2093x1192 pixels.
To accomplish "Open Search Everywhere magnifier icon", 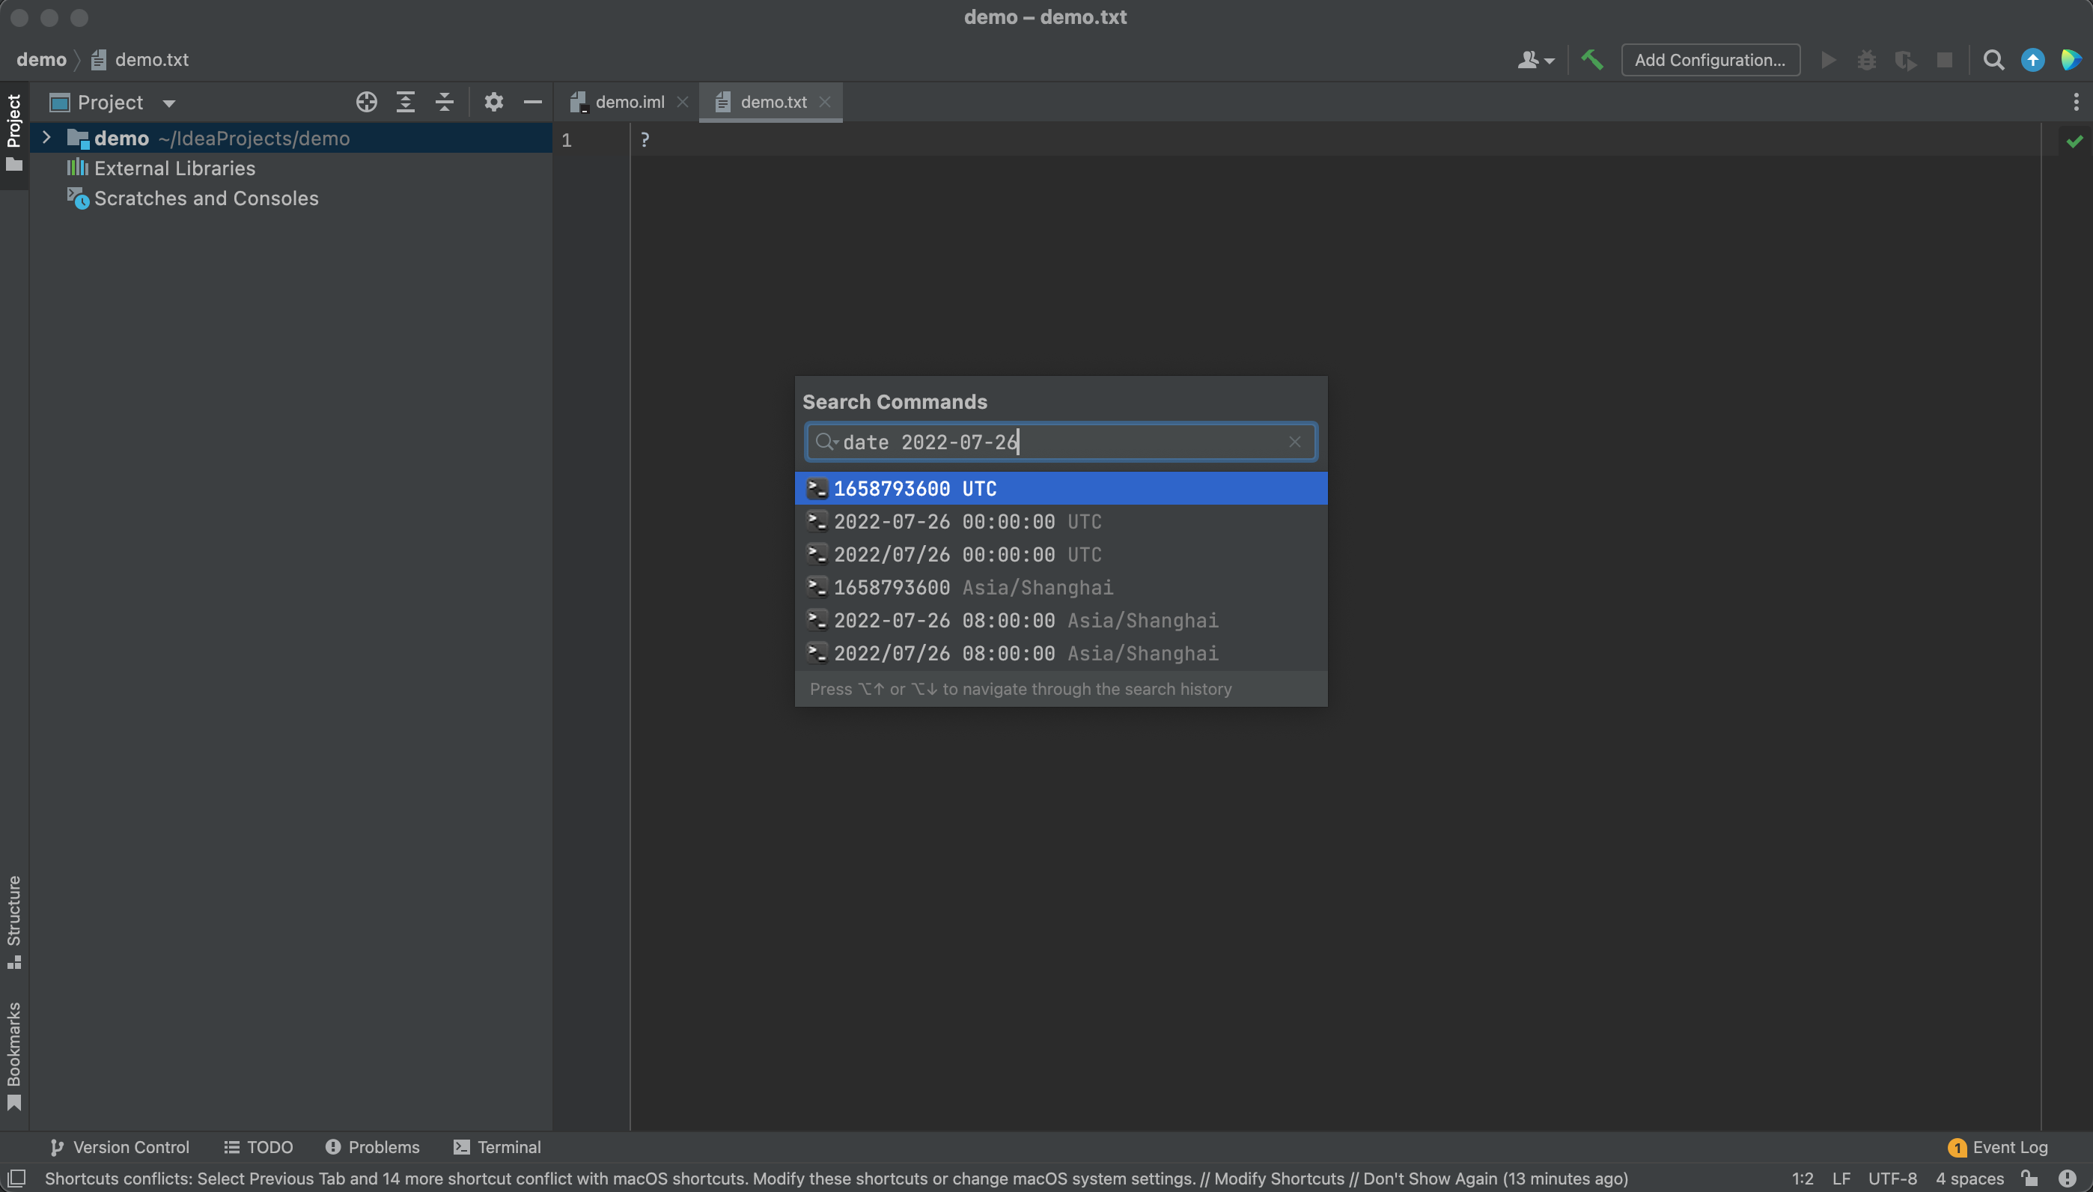I will 1993,60.
